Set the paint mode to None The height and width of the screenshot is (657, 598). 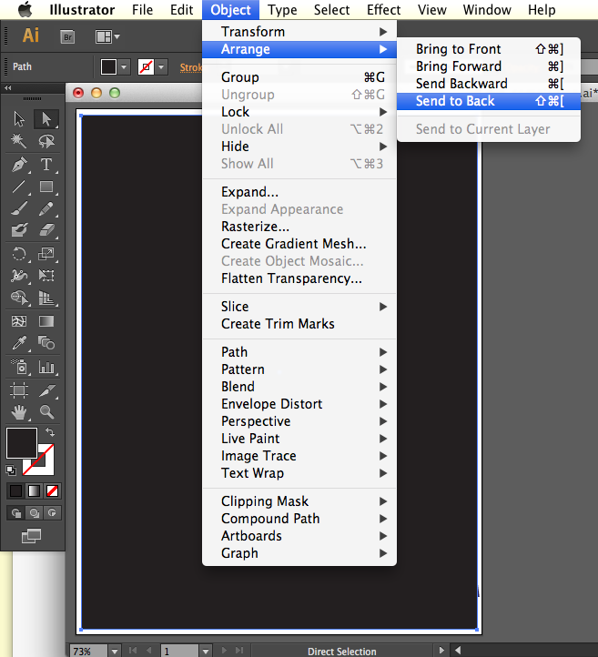point(53,490)
